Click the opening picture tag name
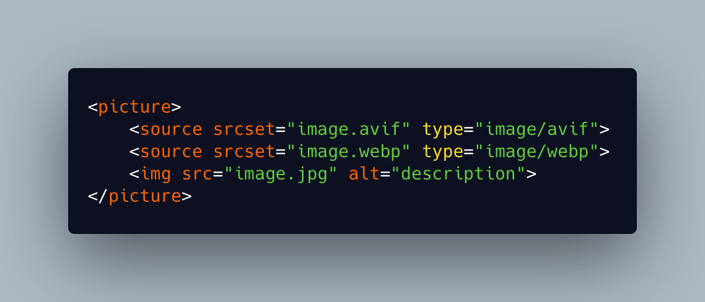The width and height of the screenshot is (705, 302). 134,108
